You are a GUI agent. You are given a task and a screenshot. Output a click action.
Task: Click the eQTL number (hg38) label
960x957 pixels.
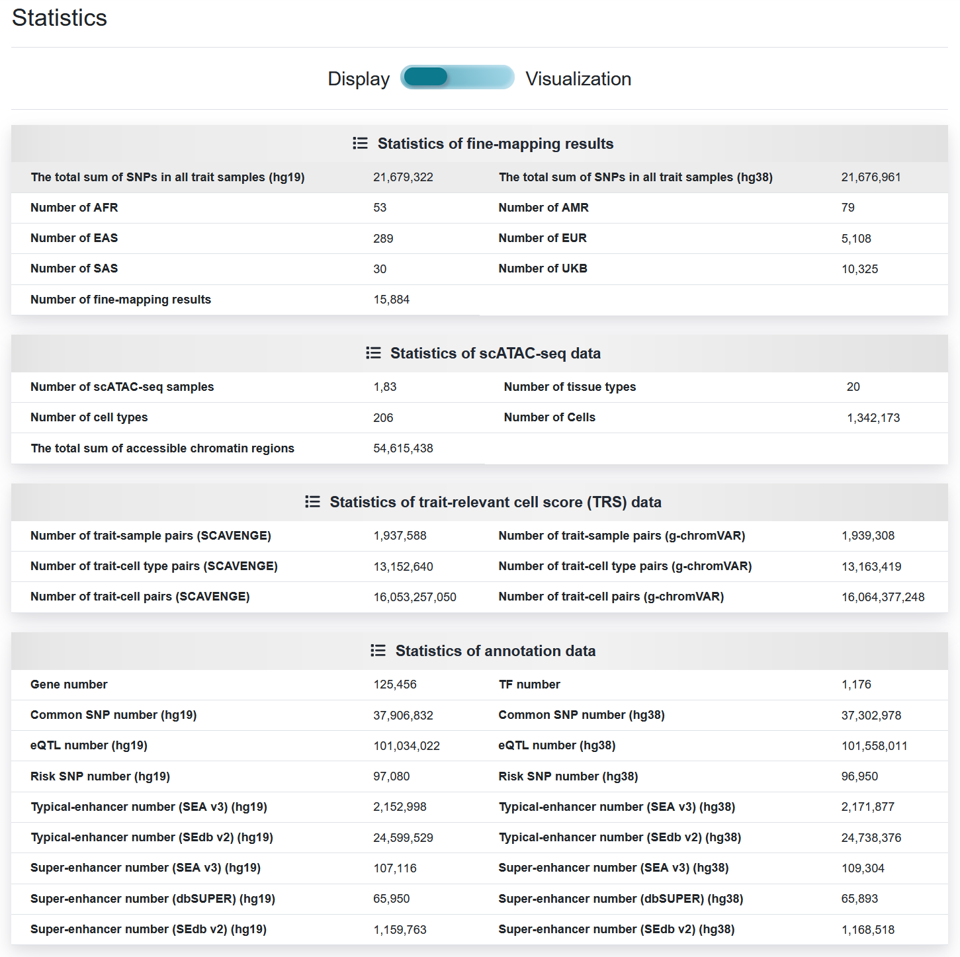tap(557, 745)
